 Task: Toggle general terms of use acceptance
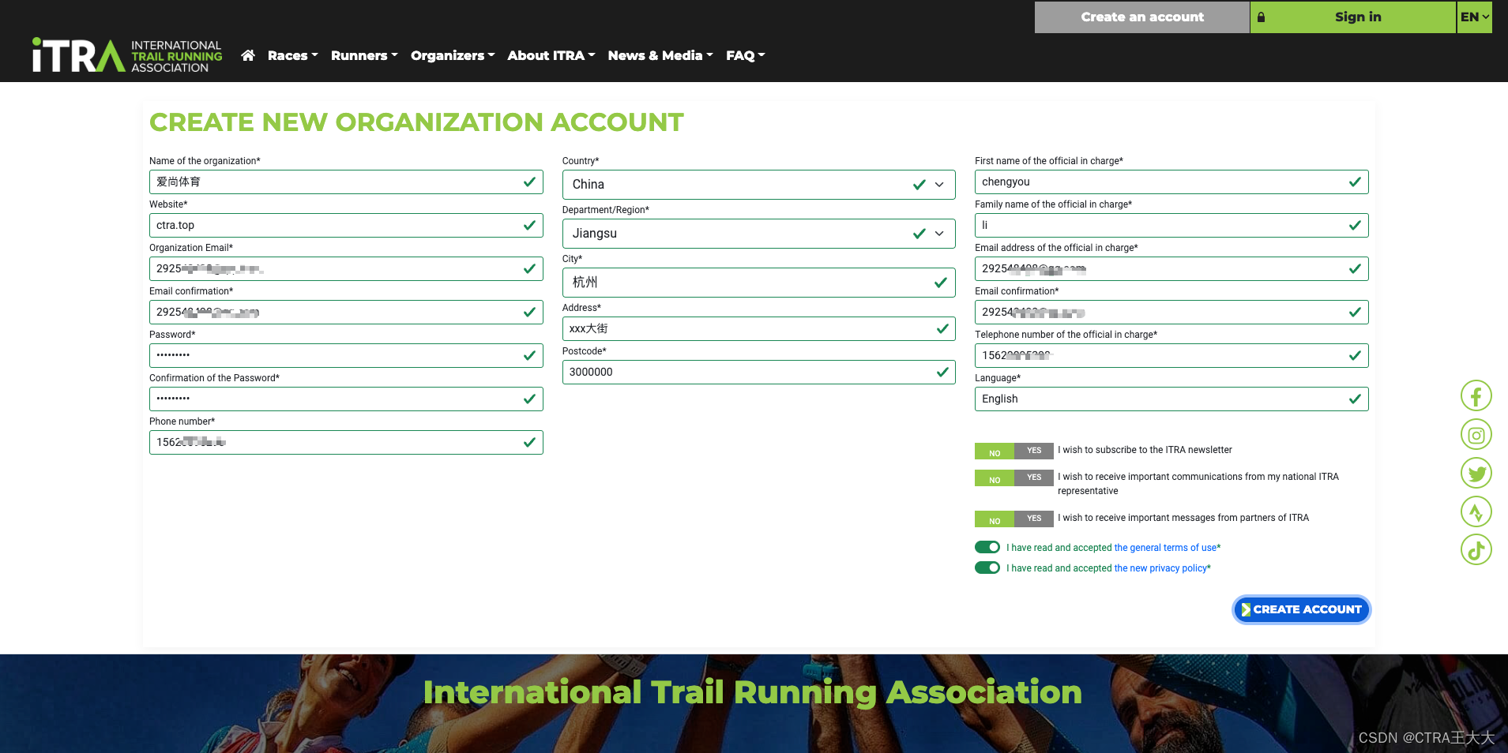coord(987,547)
